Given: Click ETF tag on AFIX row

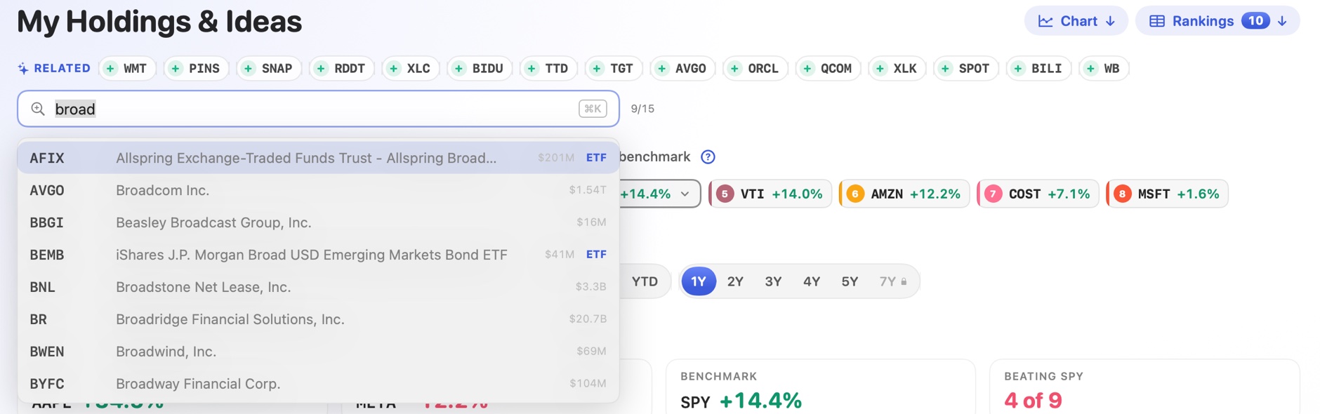Looking at the screenshot, I should click(x=596, y=158).
